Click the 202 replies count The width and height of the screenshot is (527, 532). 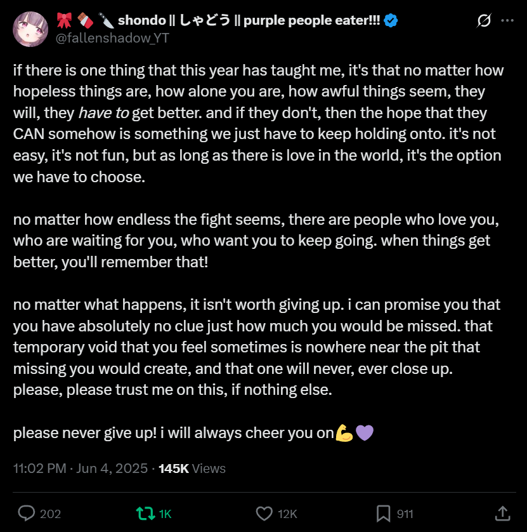coord(51,514)
